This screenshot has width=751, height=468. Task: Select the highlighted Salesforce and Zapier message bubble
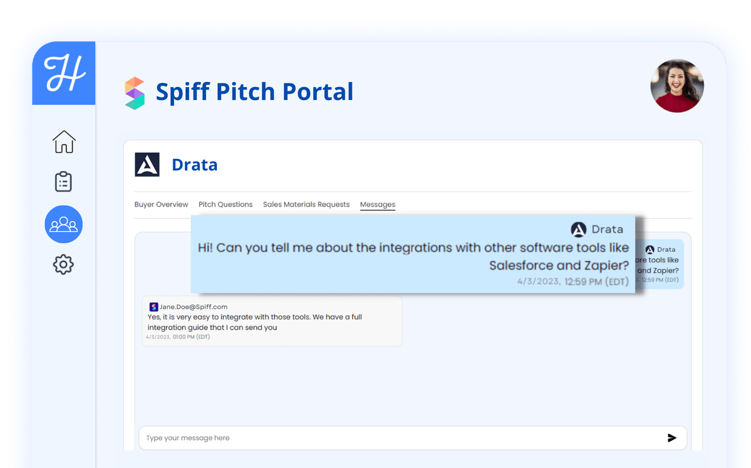click(413, 257)
